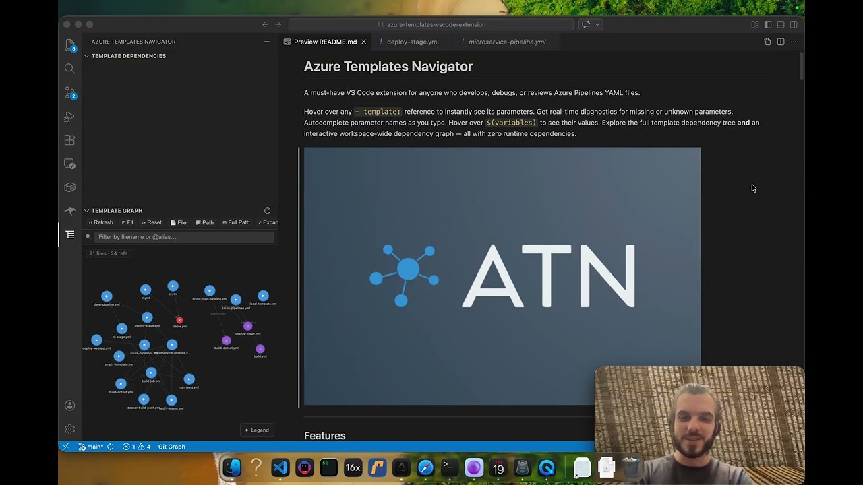Viewport: 863px width, 485px height.
Task: Click the filter by filename input field
Action: (184, 237)
